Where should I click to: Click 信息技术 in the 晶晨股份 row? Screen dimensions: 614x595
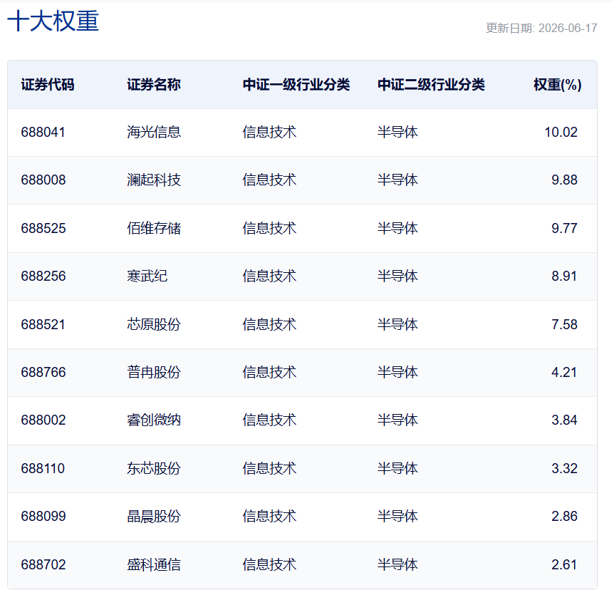click(269, 517)
